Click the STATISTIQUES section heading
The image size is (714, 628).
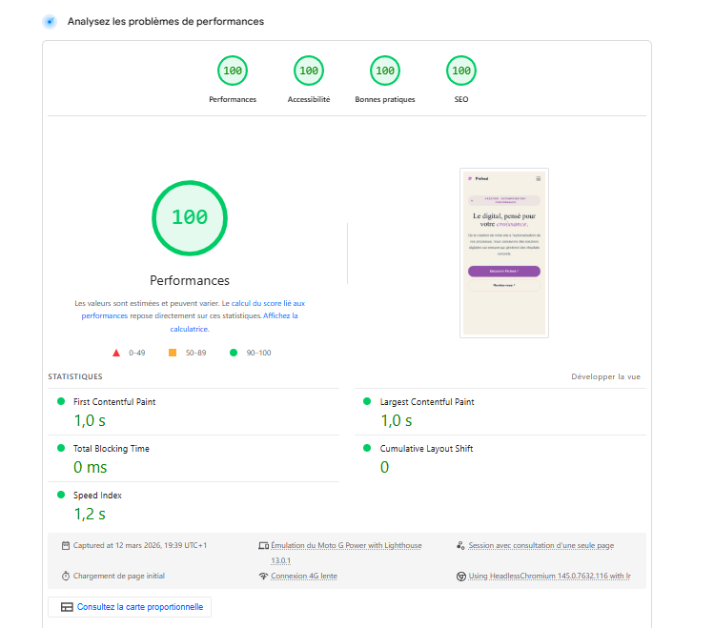pos(75,376)
